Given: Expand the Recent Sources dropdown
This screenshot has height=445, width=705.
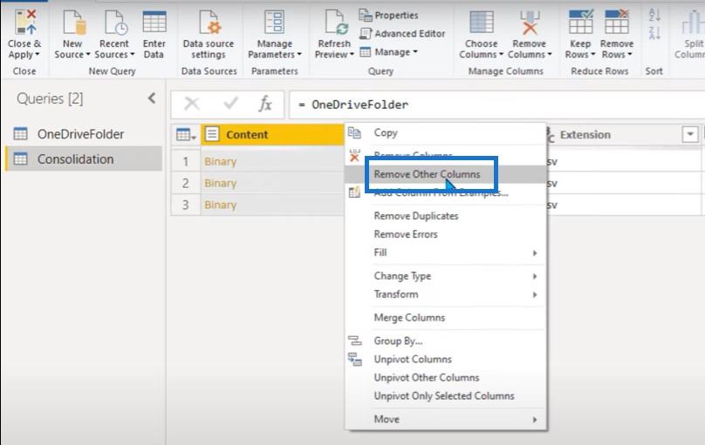Looking at the screenshot, I should tap(133, 55).
